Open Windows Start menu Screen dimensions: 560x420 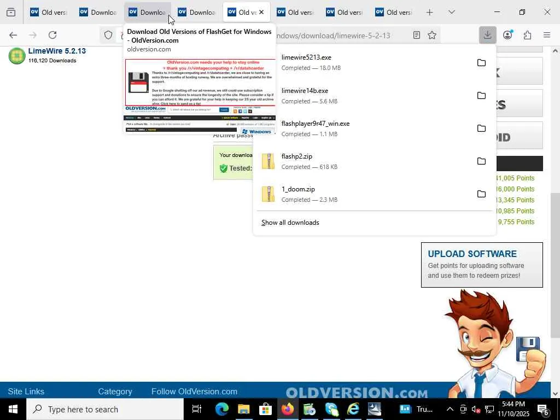point(13,409)
